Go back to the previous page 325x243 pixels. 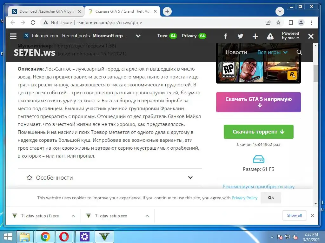[x=13, y=22]
